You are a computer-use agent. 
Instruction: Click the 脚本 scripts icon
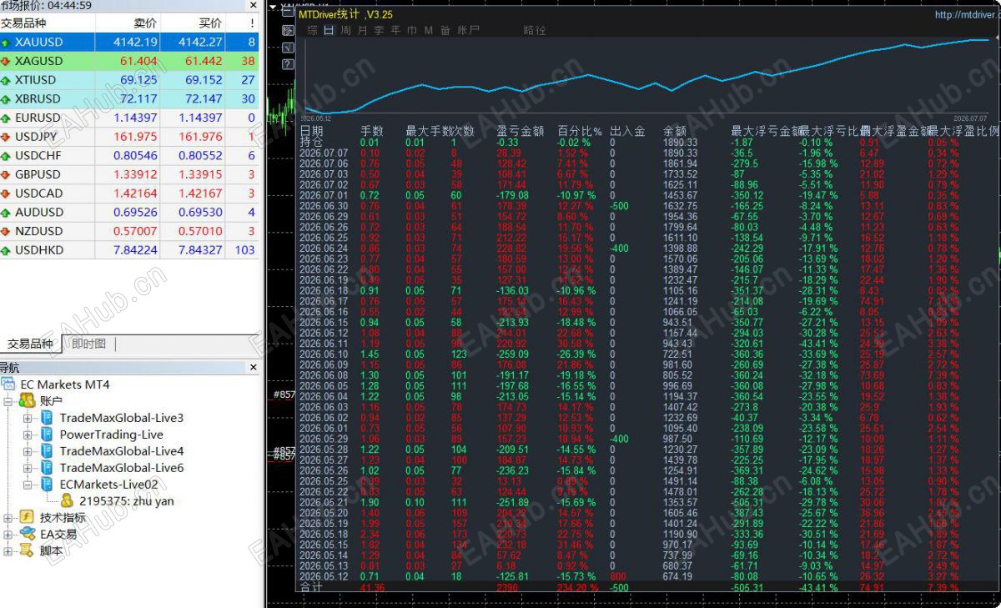pos(27,551)
